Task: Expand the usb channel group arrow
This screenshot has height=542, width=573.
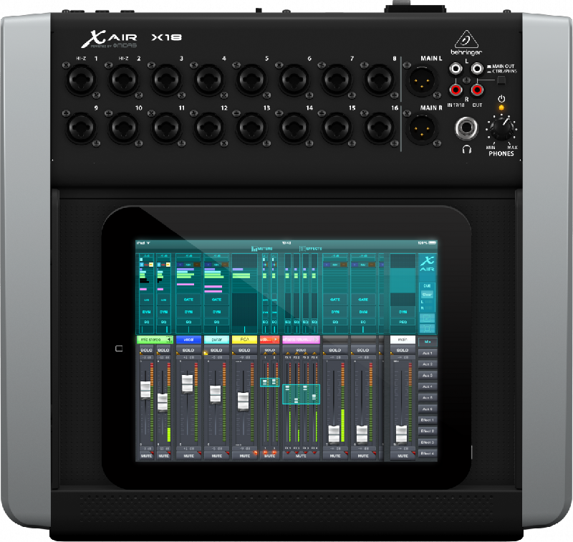Action: point(276,340)
